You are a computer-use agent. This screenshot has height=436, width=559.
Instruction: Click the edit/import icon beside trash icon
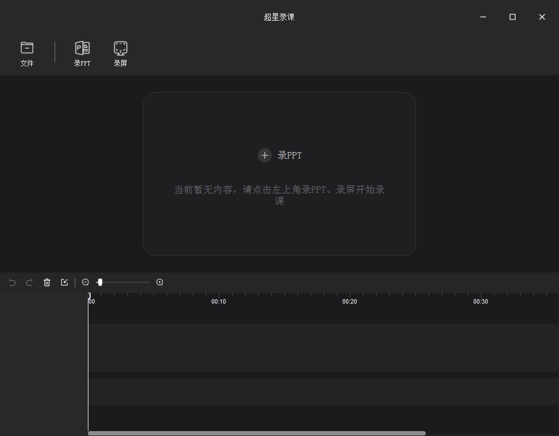pos(64,282)
